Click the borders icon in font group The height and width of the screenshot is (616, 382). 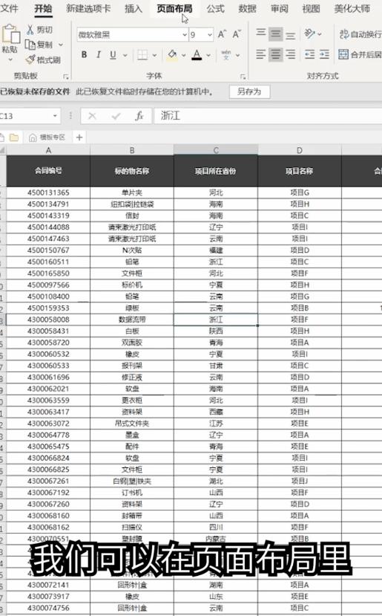click(142, 54)
